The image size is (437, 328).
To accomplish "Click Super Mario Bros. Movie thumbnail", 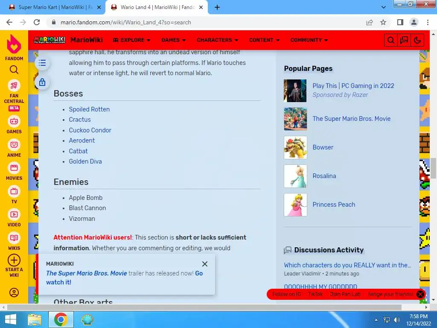I will (x=295, y=119).
